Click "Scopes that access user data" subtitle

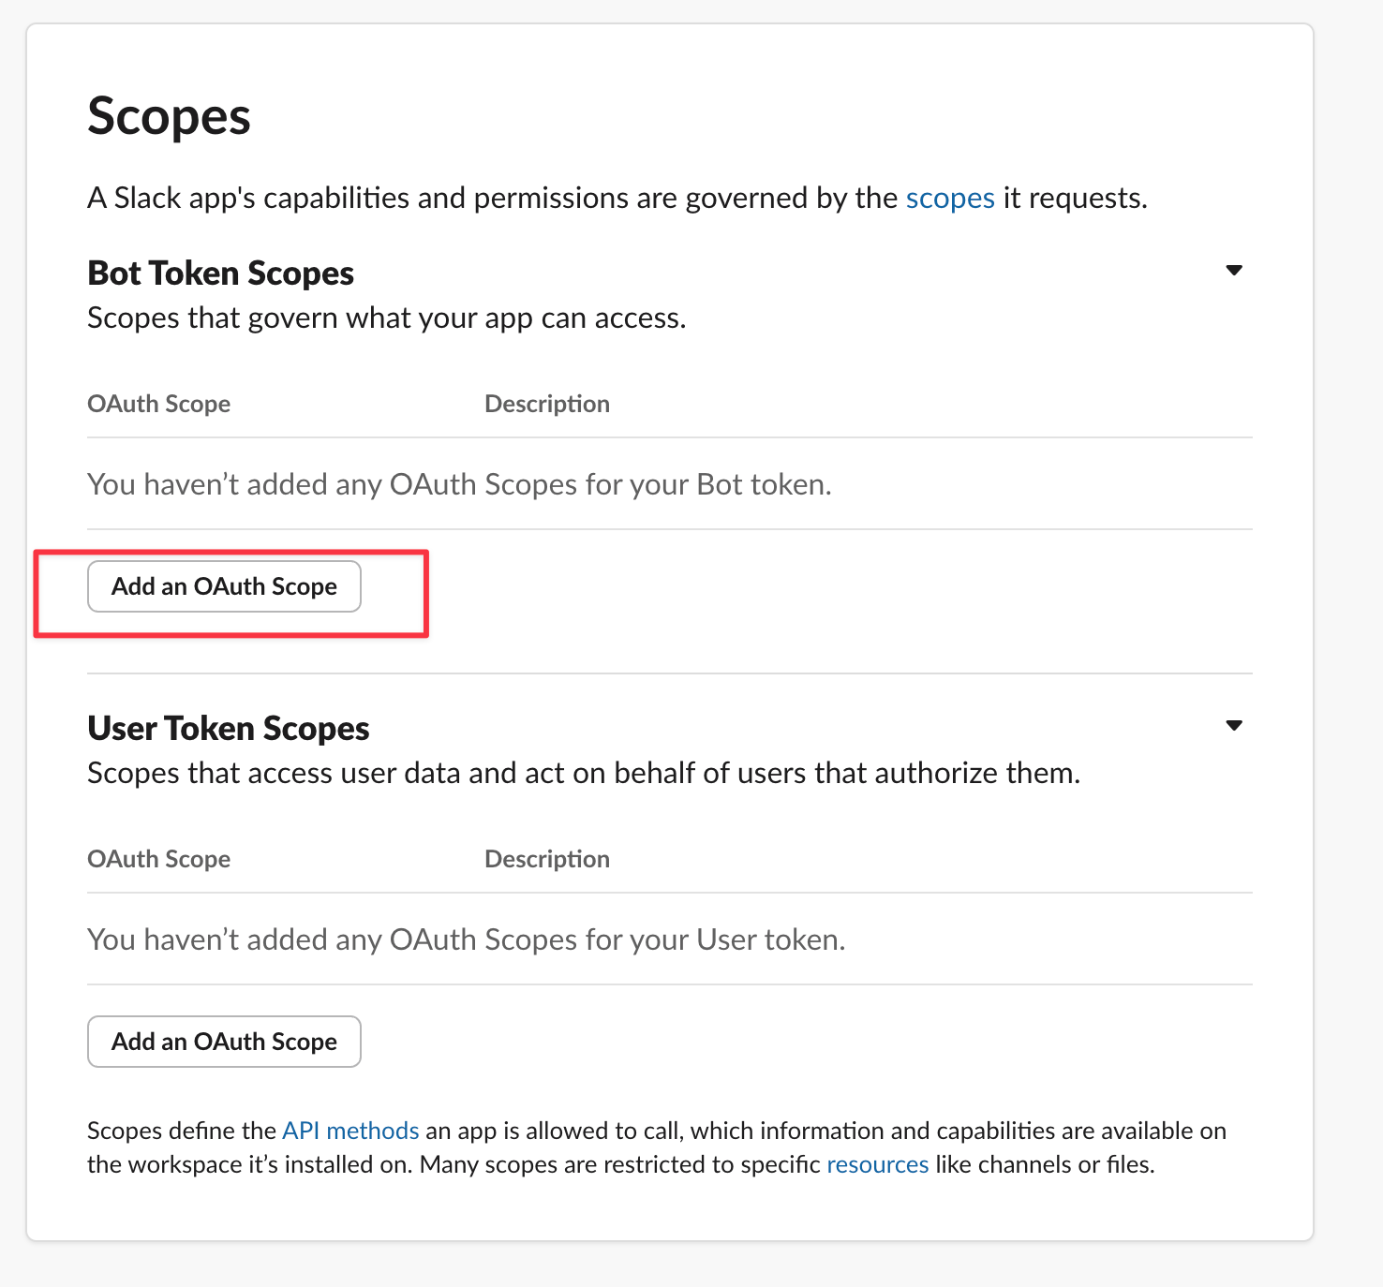pyautogui.click(x=583, y=774)
